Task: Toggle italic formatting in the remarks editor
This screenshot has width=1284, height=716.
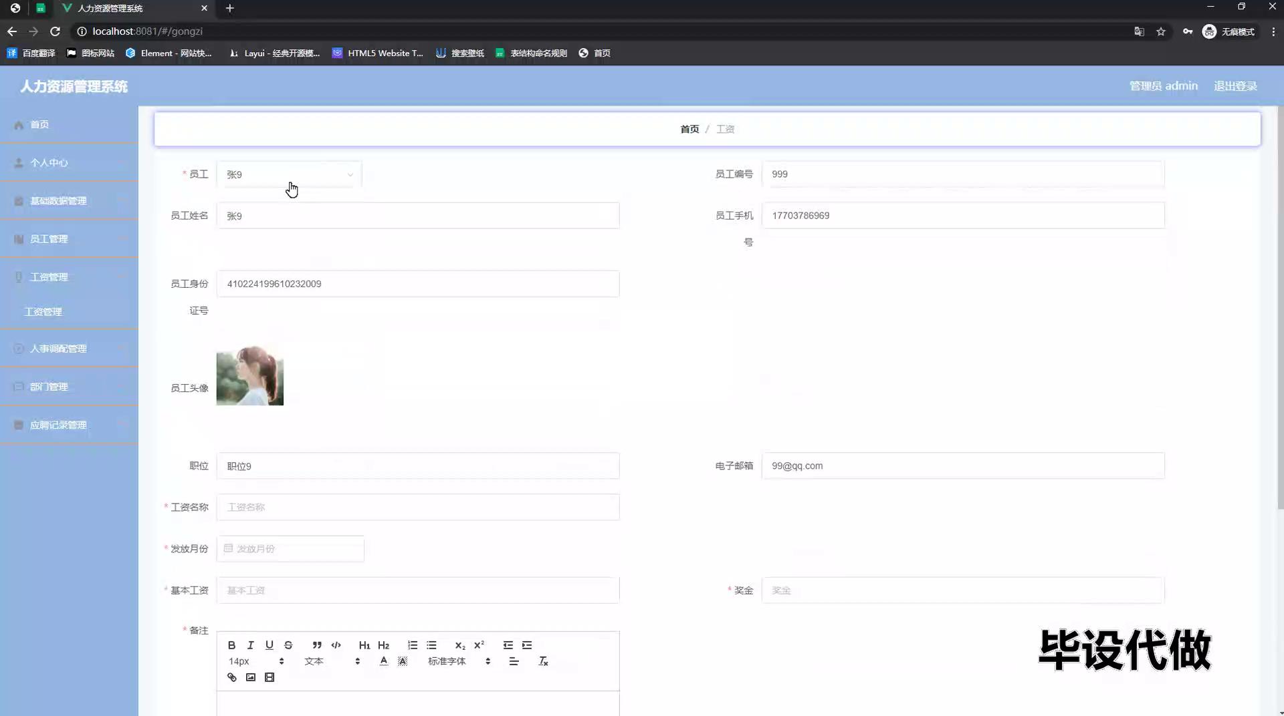Action: click(250, 645)
